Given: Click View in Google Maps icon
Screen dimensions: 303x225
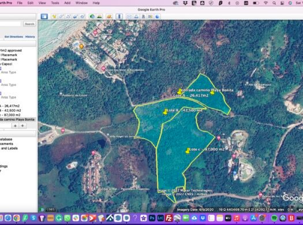Looking at the screenshot, I should pyautogui.click(x=150, y=16).
